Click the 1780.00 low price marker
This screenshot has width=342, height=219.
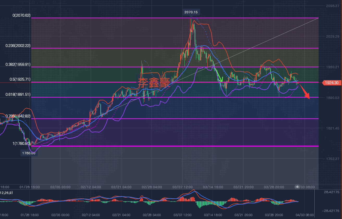coord(29,153)
